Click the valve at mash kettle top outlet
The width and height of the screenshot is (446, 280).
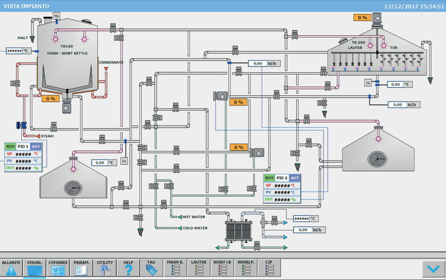tap(113, 28)
